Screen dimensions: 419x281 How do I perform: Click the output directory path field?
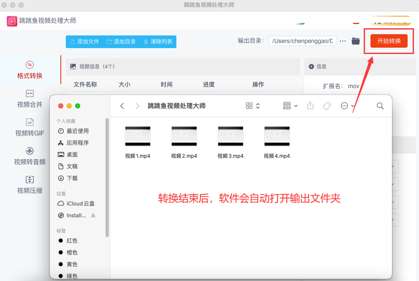pos(302,41)
